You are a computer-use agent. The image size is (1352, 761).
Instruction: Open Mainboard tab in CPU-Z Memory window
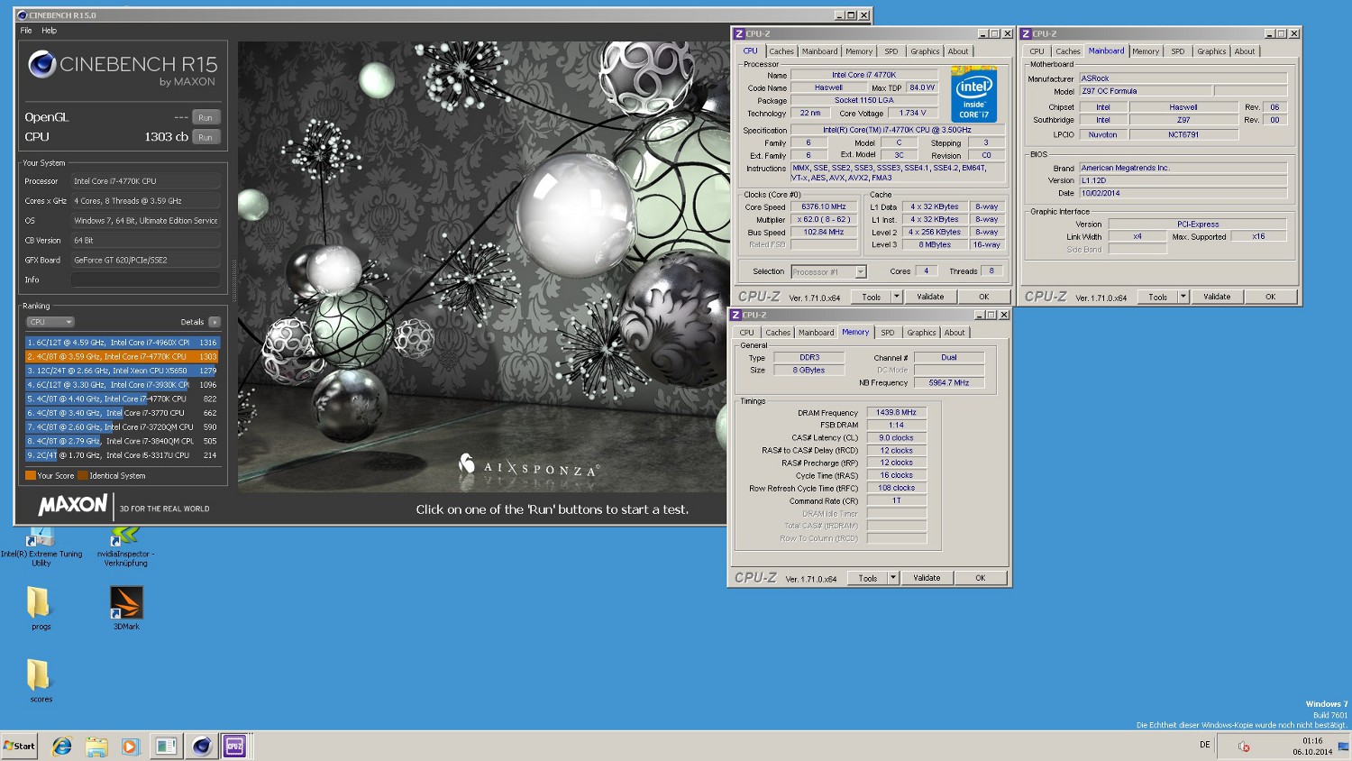816,333
